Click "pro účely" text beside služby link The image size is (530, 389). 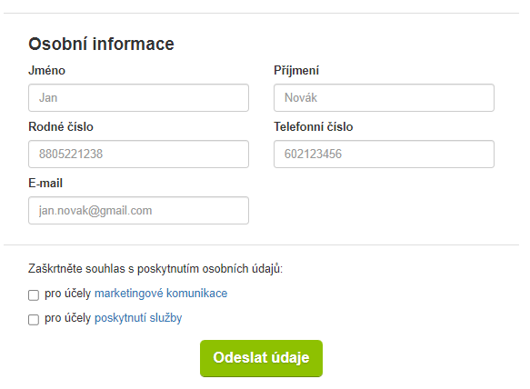coord(67,318)
